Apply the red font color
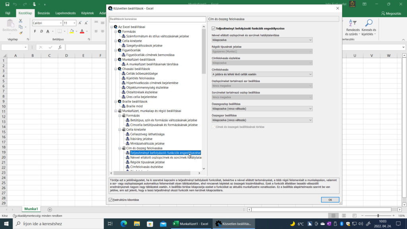 pos(82,31)
